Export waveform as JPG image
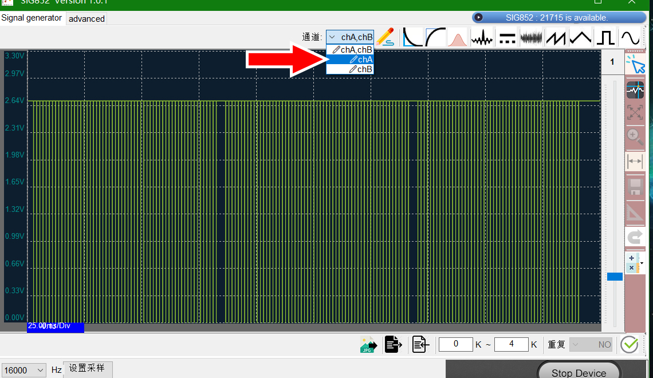Image resolution: width=653 pixels, height=378 pixels. tap(368, 345)
